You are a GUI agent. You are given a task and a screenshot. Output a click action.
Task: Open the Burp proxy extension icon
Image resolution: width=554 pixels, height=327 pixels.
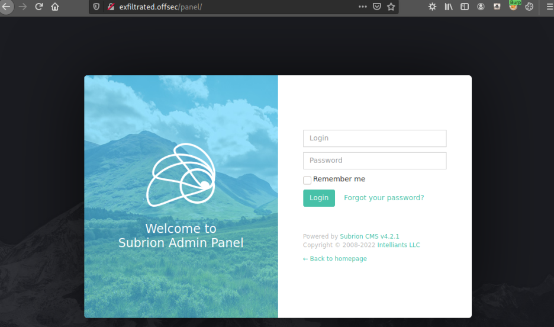pos(513,6)
